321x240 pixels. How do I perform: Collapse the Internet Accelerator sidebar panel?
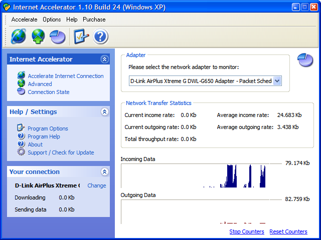pos(105,59)
